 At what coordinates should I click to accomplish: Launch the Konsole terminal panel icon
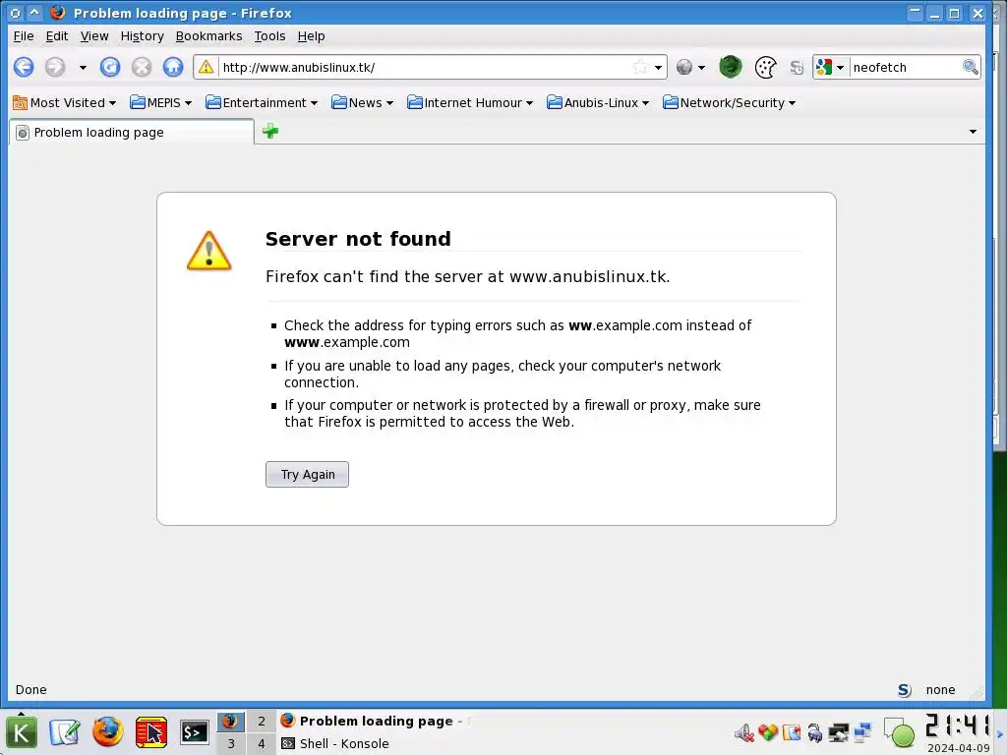pos(194,732)
